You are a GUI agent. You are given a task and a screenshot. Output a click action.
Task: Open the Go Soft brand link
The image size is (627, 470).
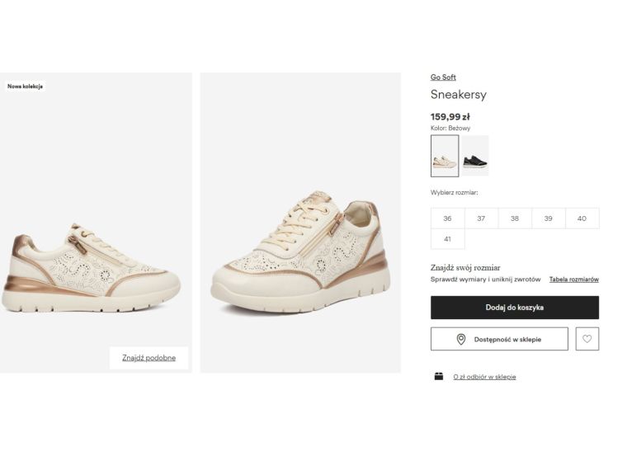[x=443, y=78]
